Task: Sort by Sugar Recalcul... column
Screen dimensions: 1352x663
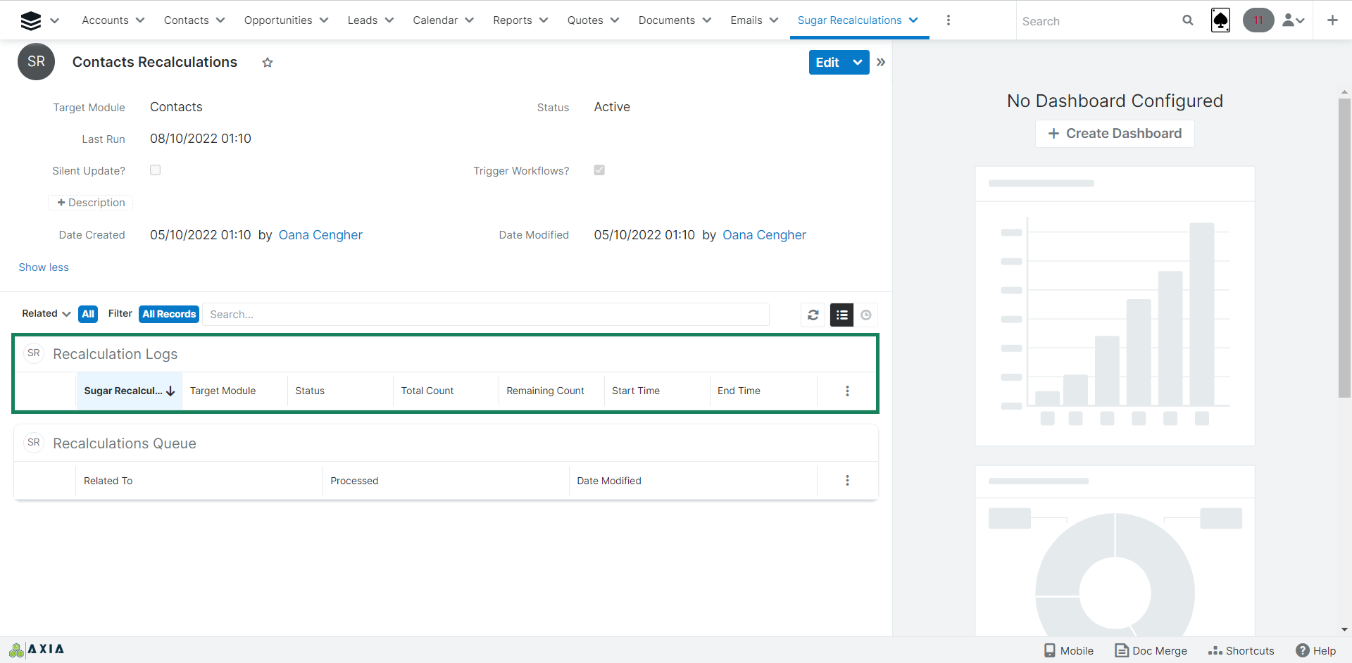Action: coord(129,391)
